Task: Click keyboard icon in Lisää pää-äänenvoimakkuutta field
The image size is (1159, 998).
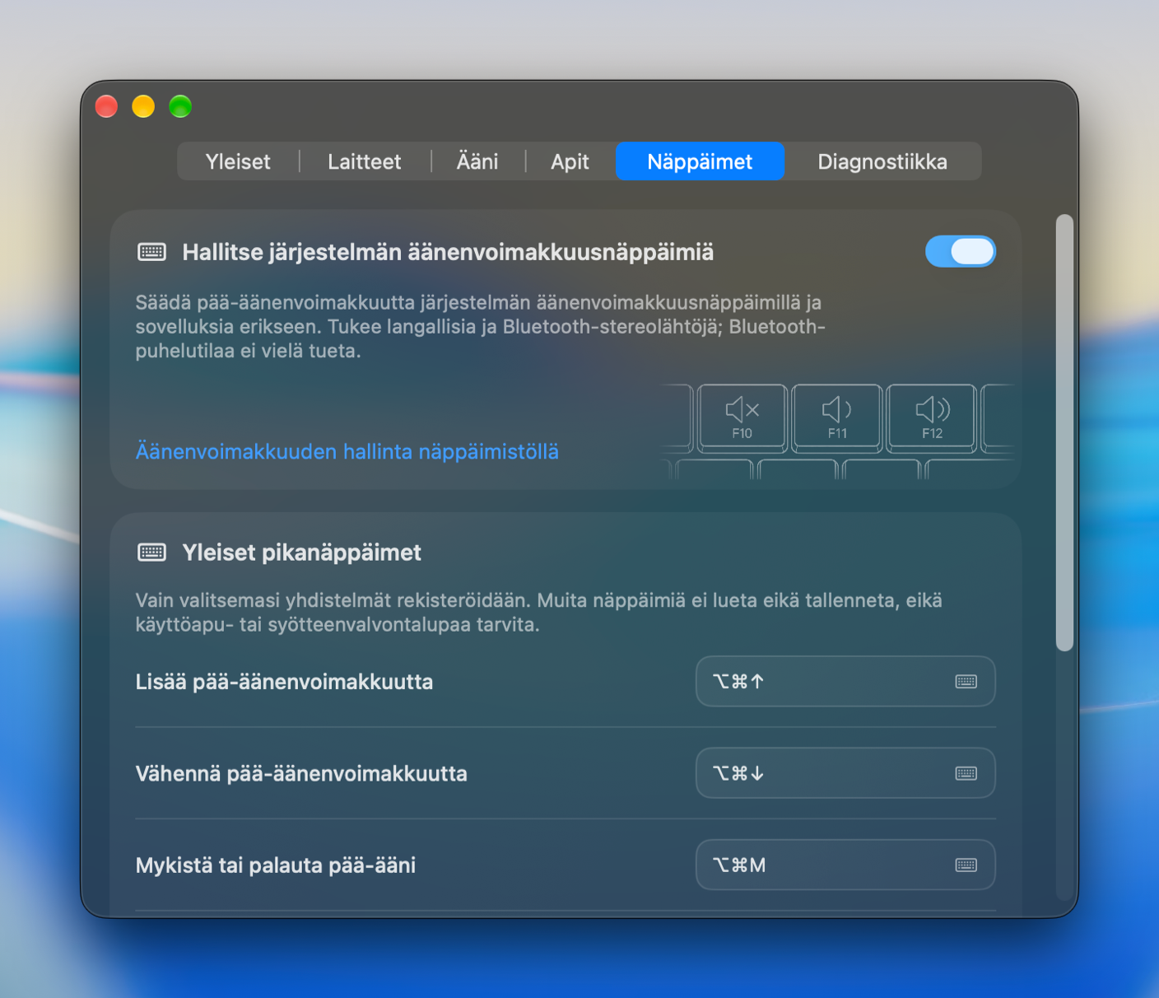Action: point(966,681)
